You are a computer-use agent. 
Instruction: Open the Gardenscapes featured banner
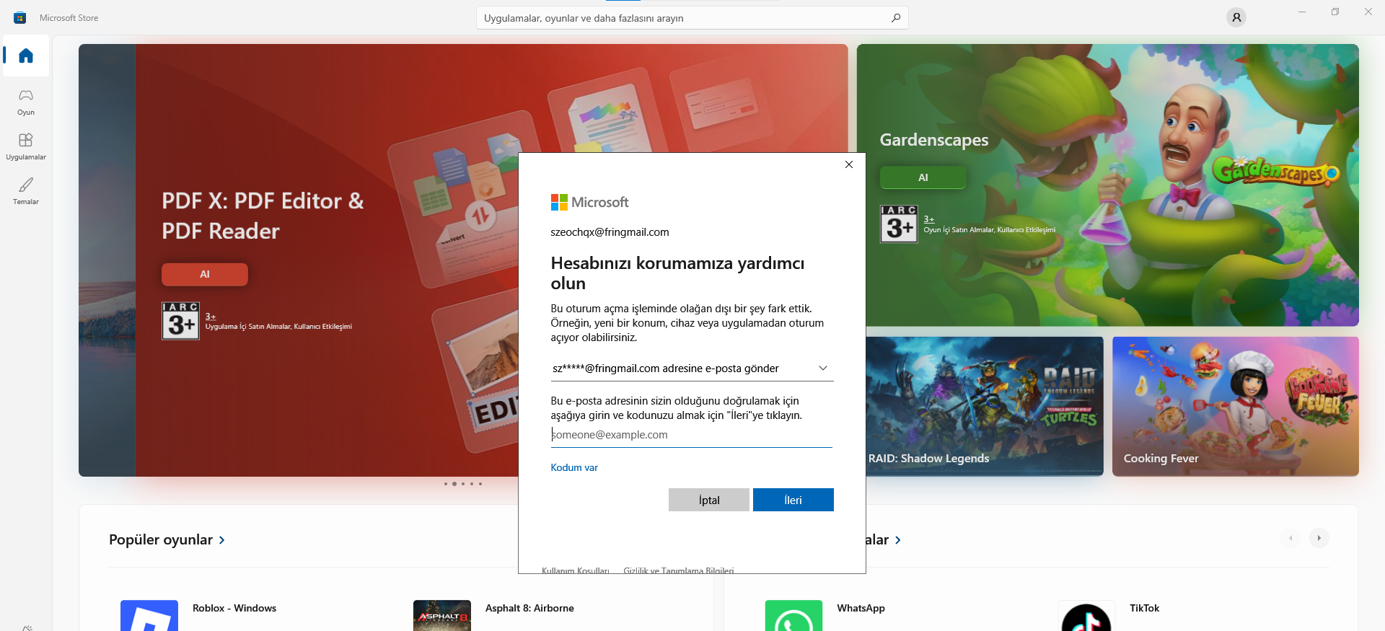click(x=1108, y=185)
